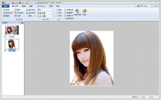This screenshot has height=100, width=161.
Task: Open the 文件 file menu
Action: coord(6,6)
